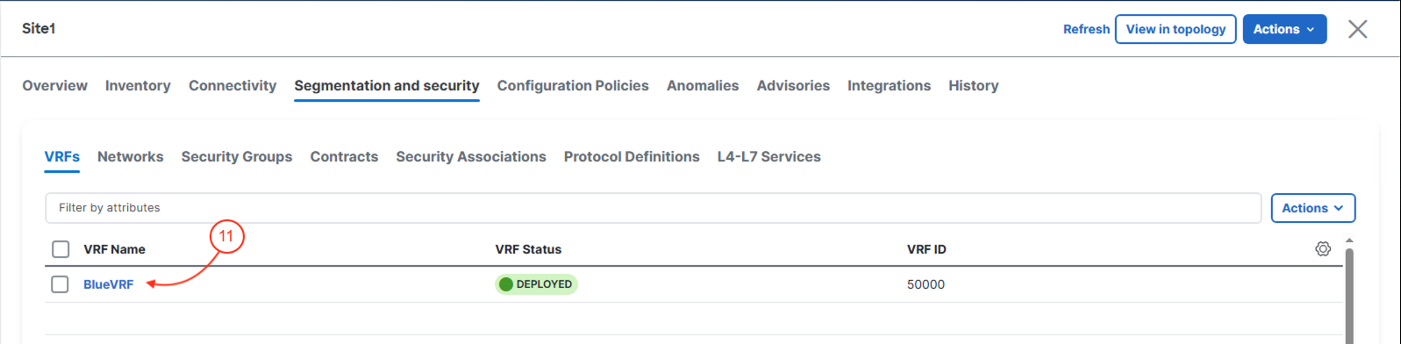Open the BlueVRF link

click(109, 284)
